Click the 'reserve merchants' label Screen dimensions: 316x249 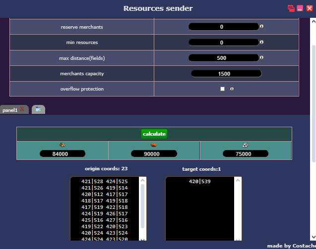point(82,27)
